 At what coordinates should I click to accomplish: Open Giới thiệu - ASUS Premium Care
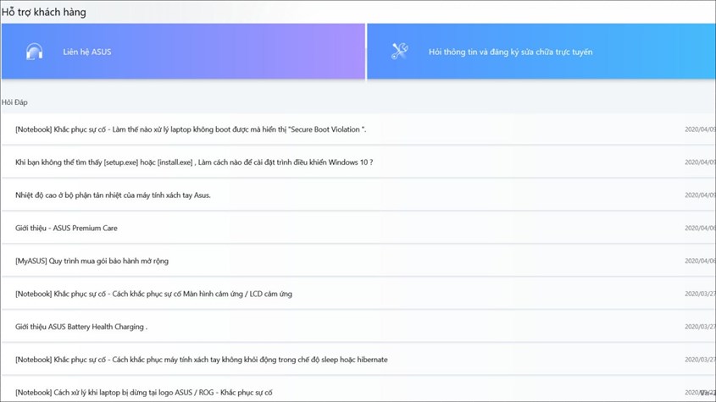coord(66,229)
